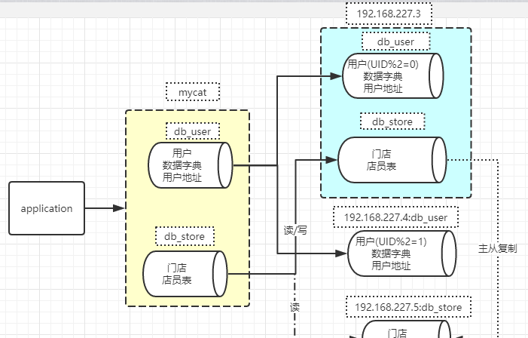The image size is (528, 338).
Task: Select the 读 connector label
Action: (295, 307)
